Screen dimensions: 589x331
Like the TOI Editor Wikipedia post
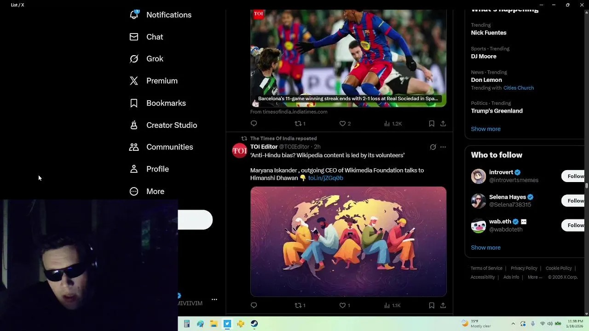[345, 305]
